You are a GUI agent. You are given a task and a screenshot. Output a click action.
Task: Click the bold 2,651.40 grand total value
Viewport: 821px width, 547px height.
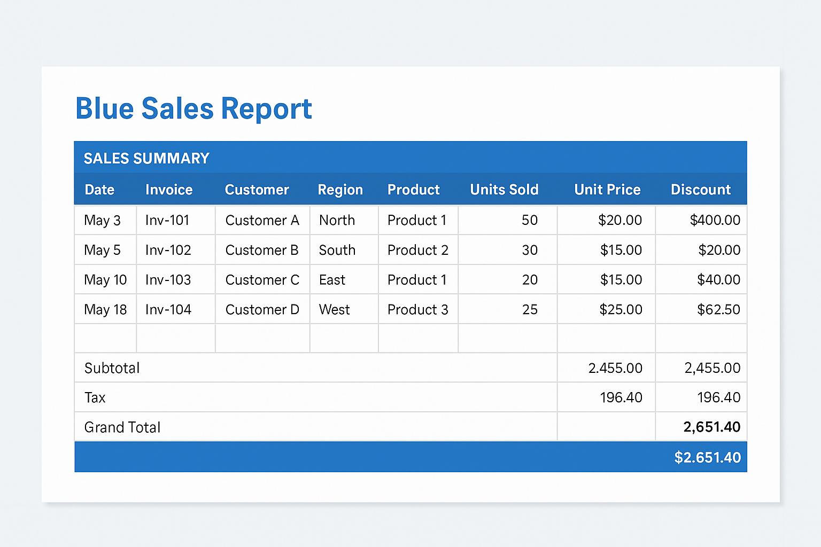712,427
